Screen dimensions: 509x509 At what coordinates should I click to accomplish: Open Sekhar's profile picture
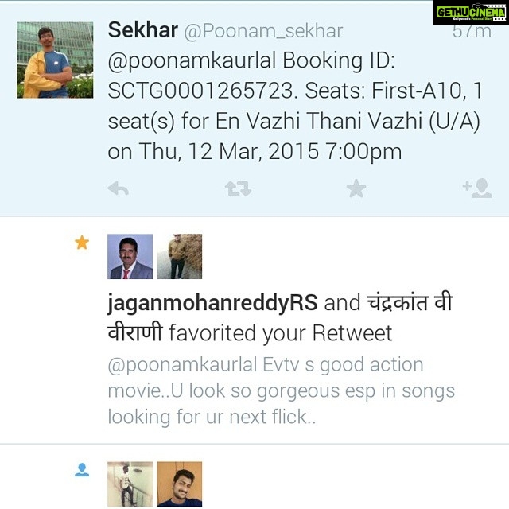coord(55,60)
